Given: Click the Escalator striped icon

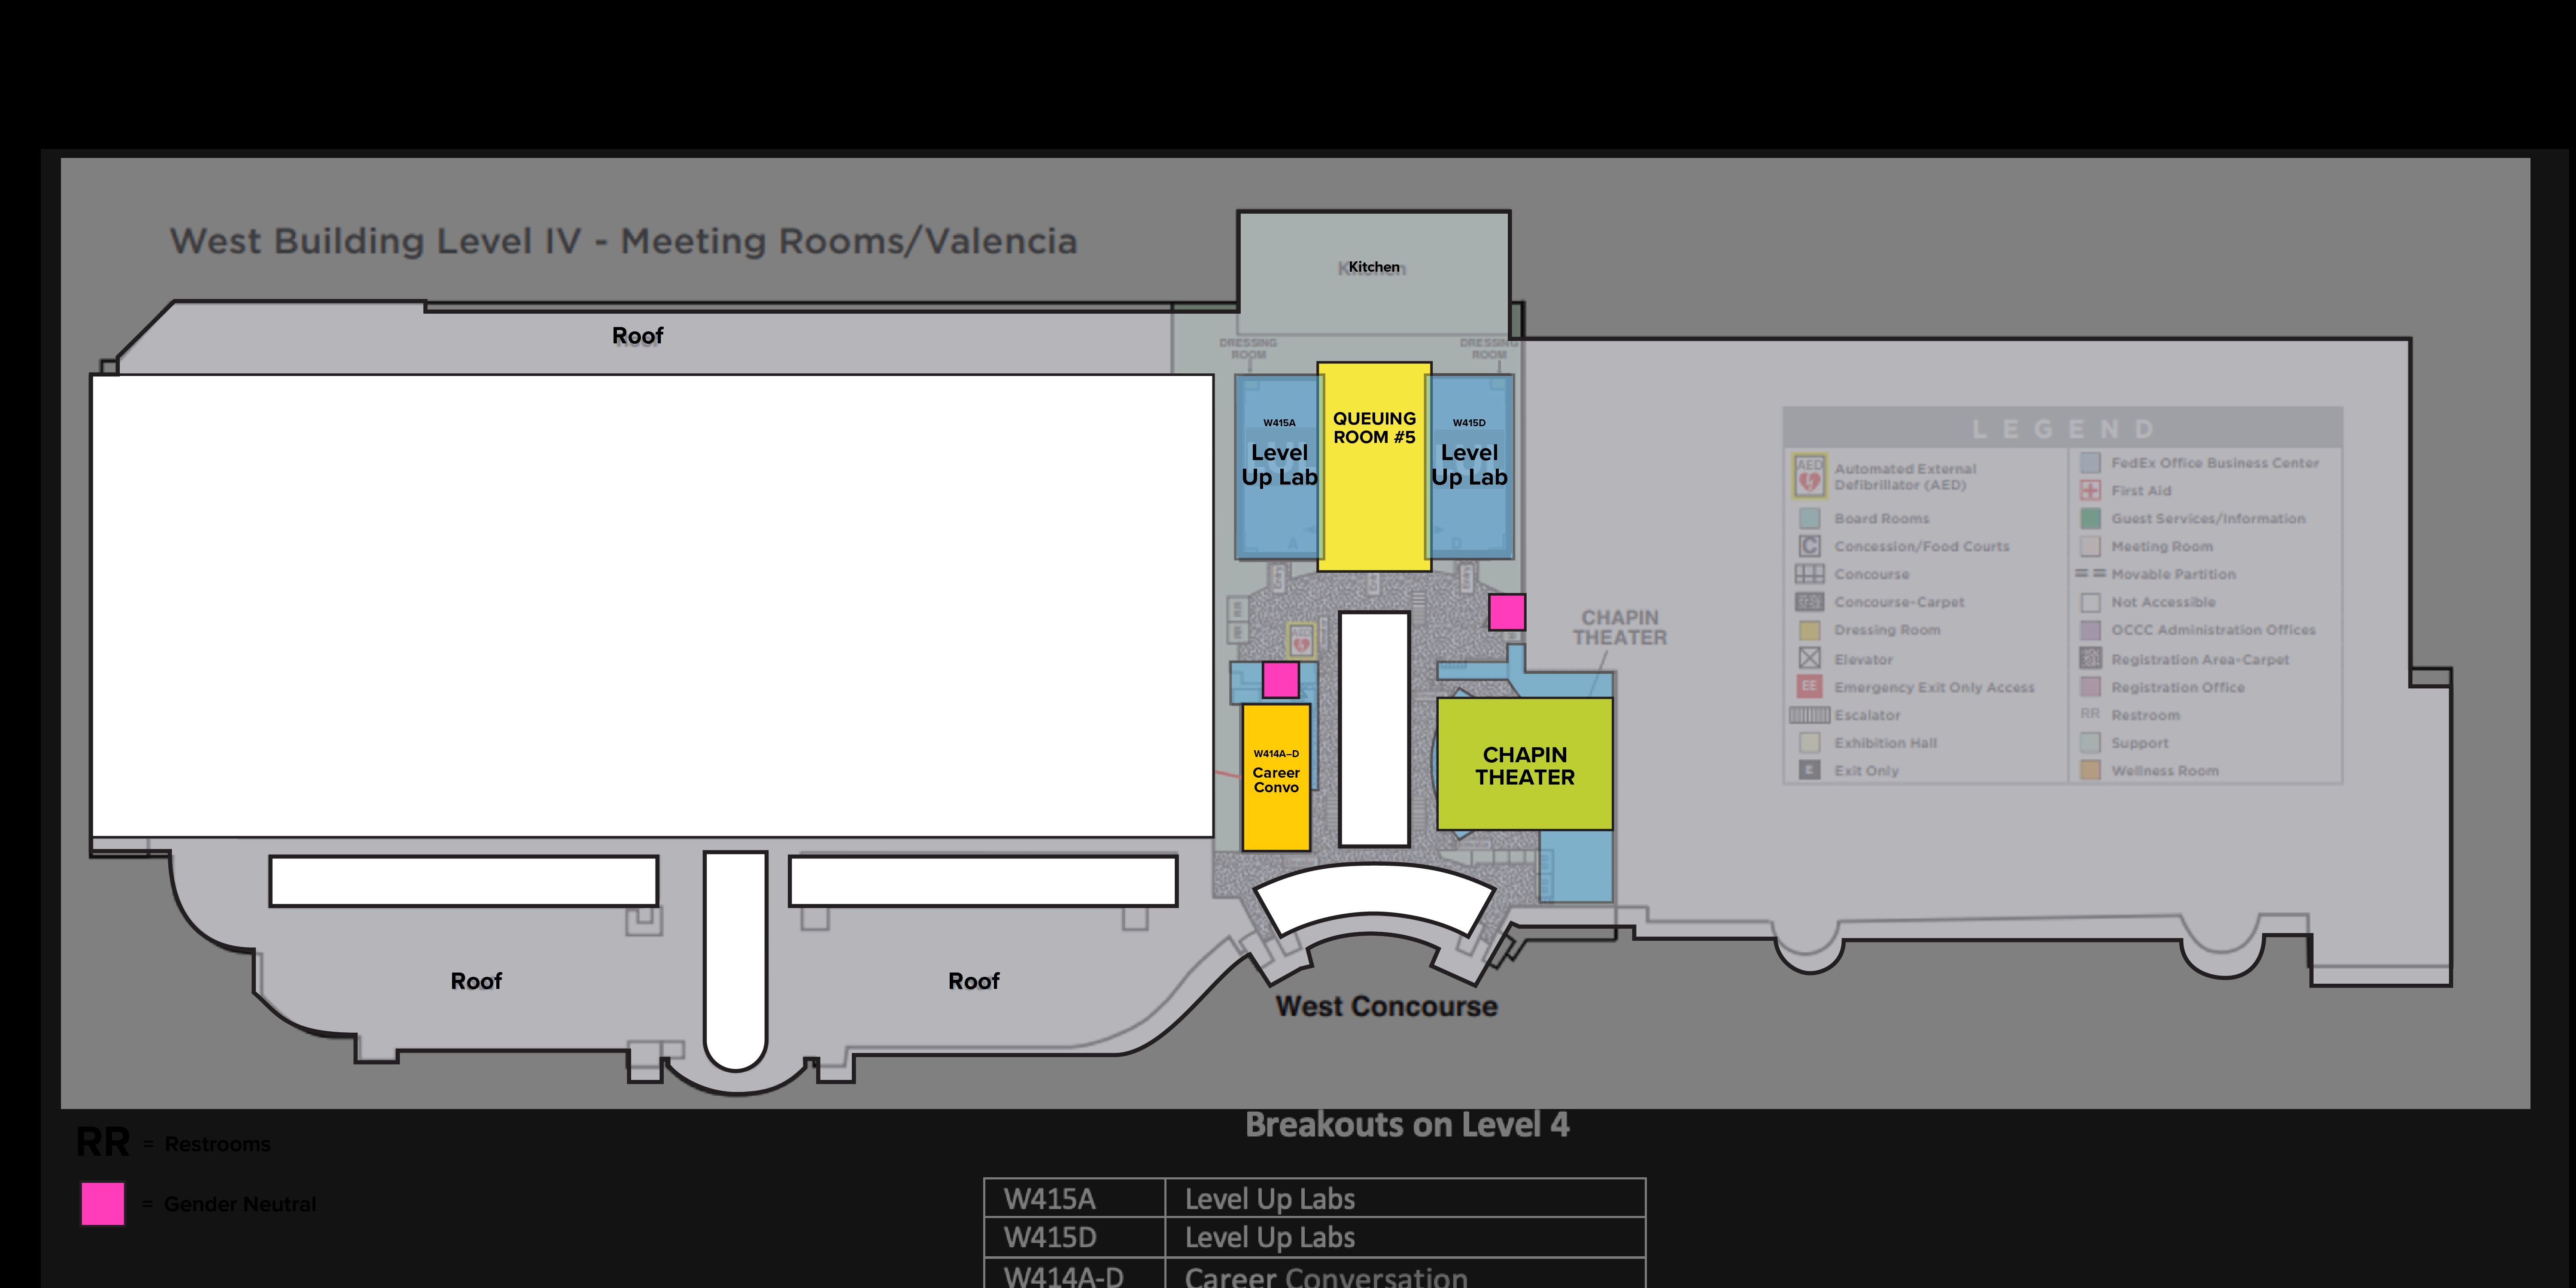Looking at the screenshot, I should [1809, 715].
